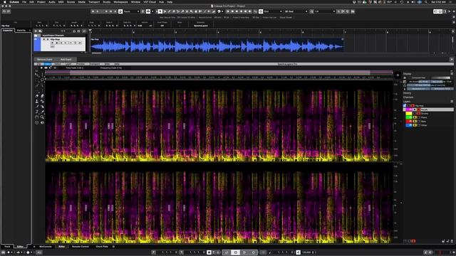456x256 pixels.
Task: Toggle global Mute (M) state button
Action: (93, 11)
